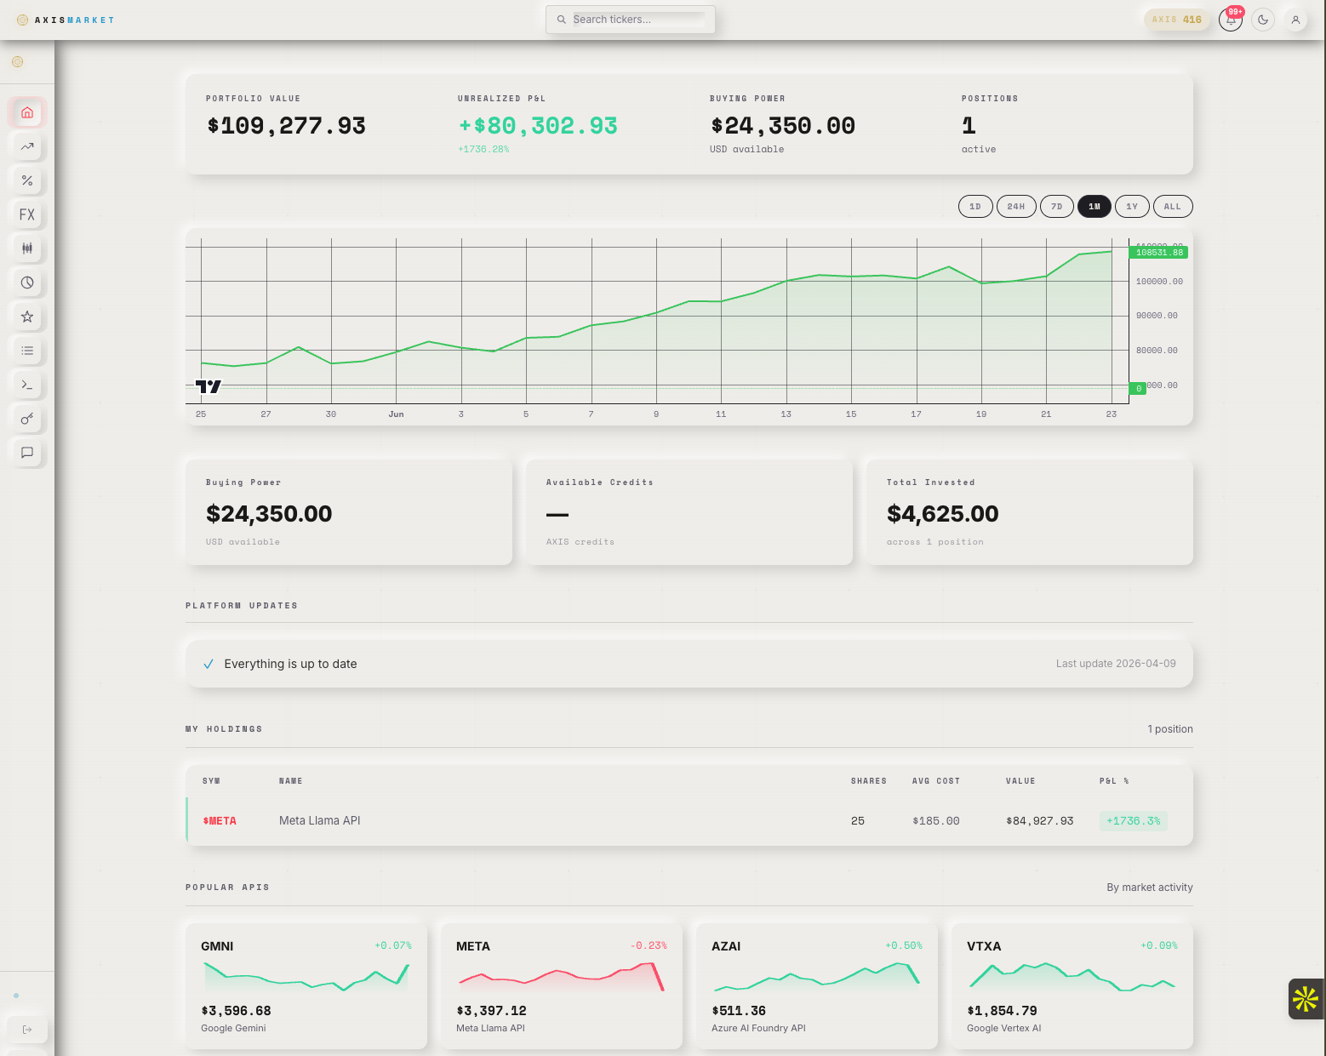Open the FX section in sidebar
1326x1056 pixels.
27,214
